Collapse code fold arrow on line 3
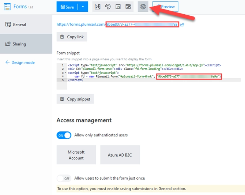245x195 pixels. point(65,72)
